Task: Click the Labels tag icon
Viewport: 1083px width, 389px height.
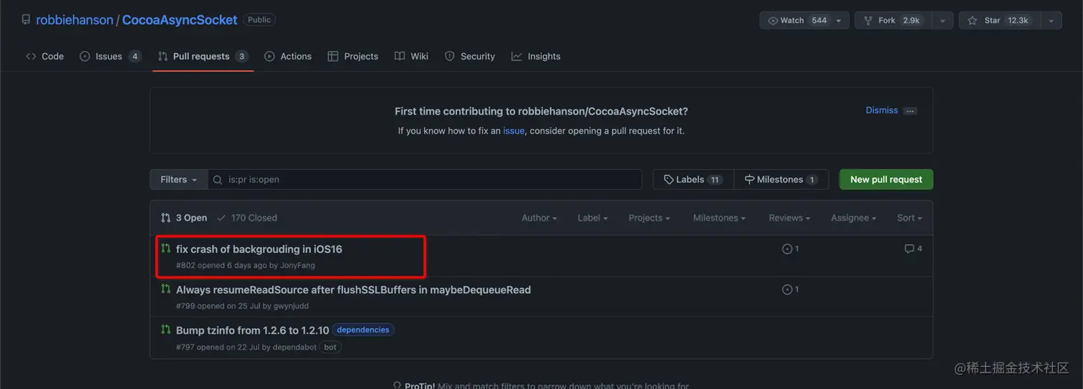Action: (x=668, y=180)
